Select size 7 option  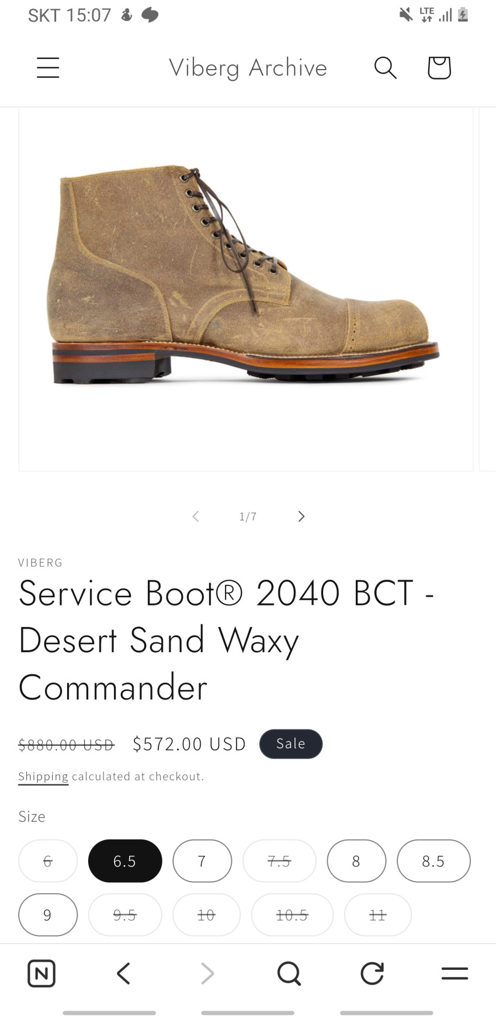(x=202, y=861)
